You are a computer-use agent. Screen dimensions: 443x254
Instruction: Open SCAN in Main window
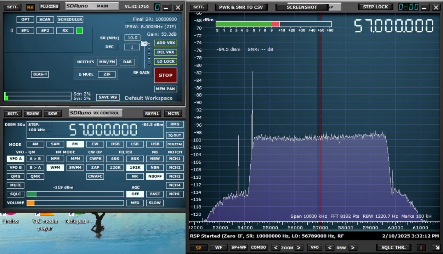coord(45,19)
